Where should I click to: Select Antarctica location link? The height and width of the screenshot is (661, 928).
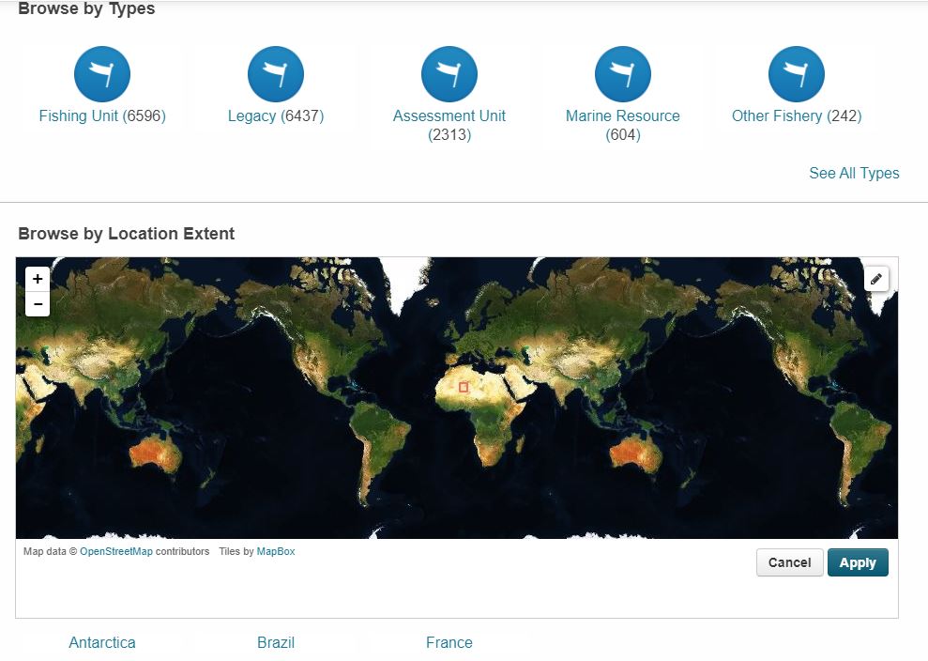[102, 642]
